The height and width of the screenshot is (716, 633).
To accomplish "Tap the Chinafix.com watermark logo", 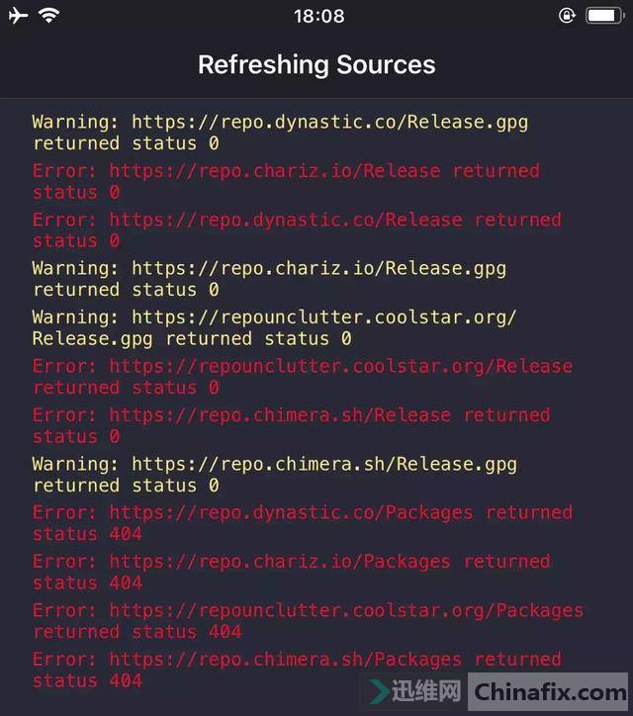I will tap(549, 692).
